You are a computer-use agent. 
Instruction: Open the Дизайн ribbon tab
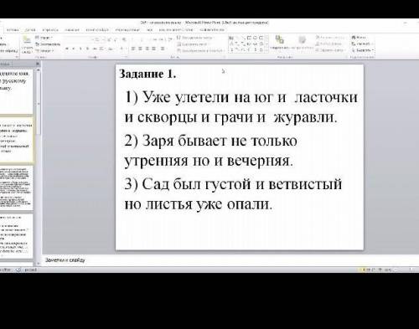click(x=30, y=30)
